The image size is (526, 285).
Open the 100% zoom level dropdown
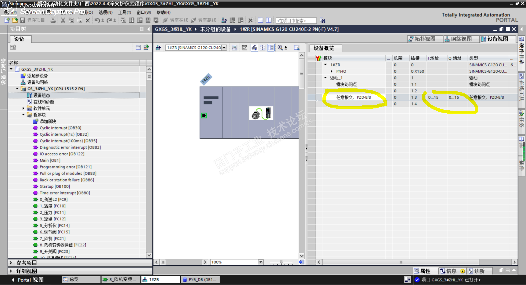click(261, 262)
